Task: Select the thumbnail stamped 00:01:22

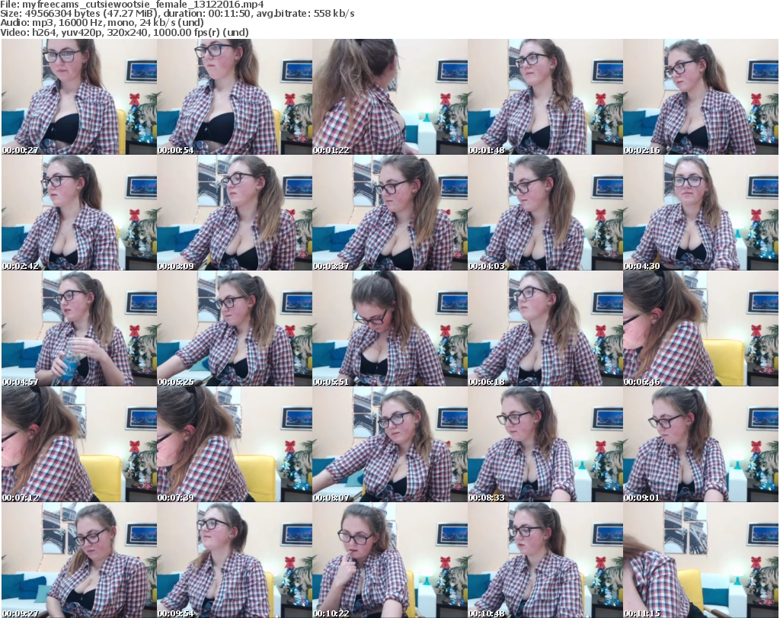Action: point(389,97)
